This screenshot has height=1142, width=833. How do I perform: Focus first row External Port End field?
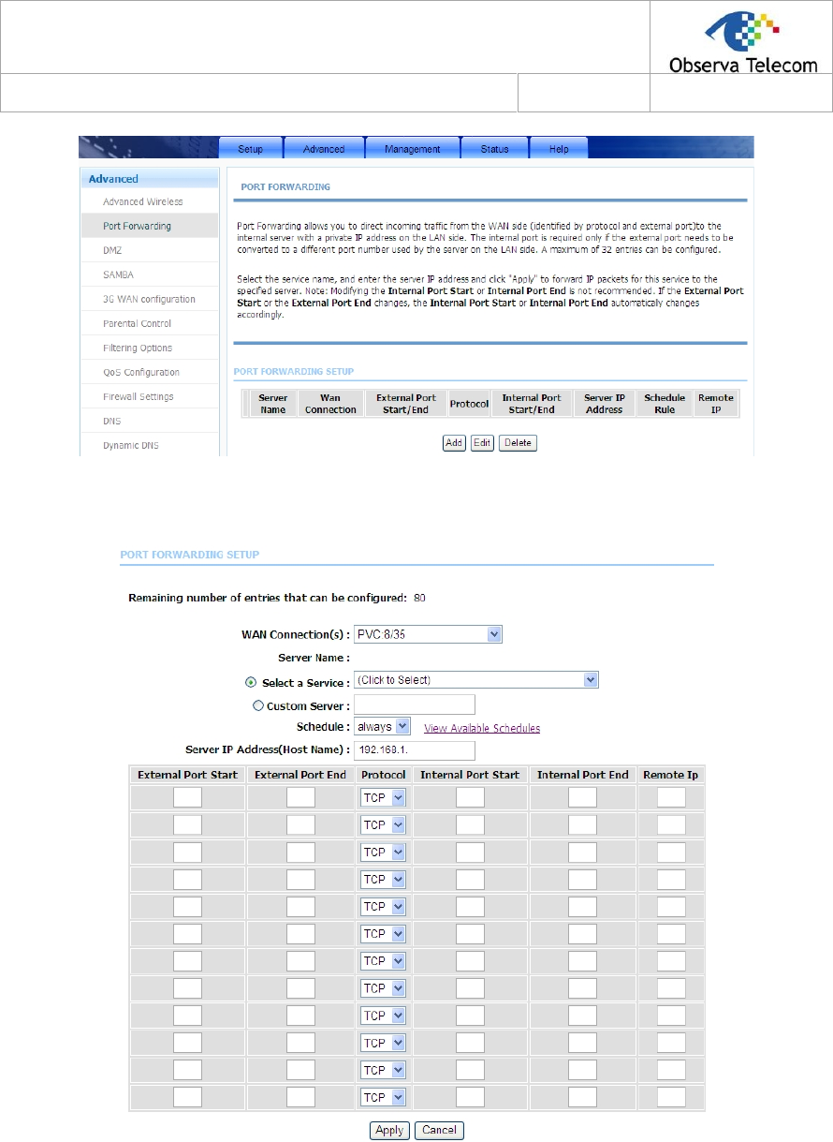(x=301, y=798)
